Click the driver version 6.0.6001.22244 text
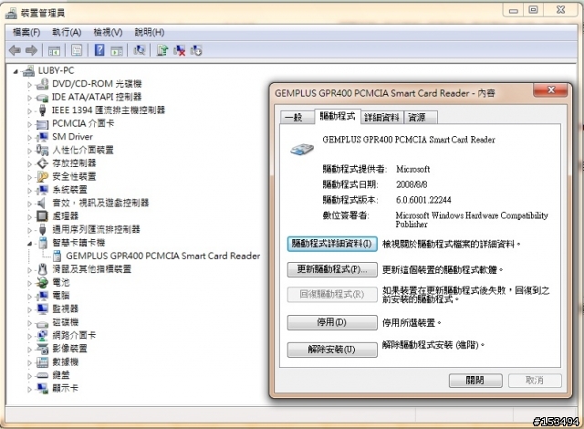Viewport: 584px width, 429px height. click(423, 200)
